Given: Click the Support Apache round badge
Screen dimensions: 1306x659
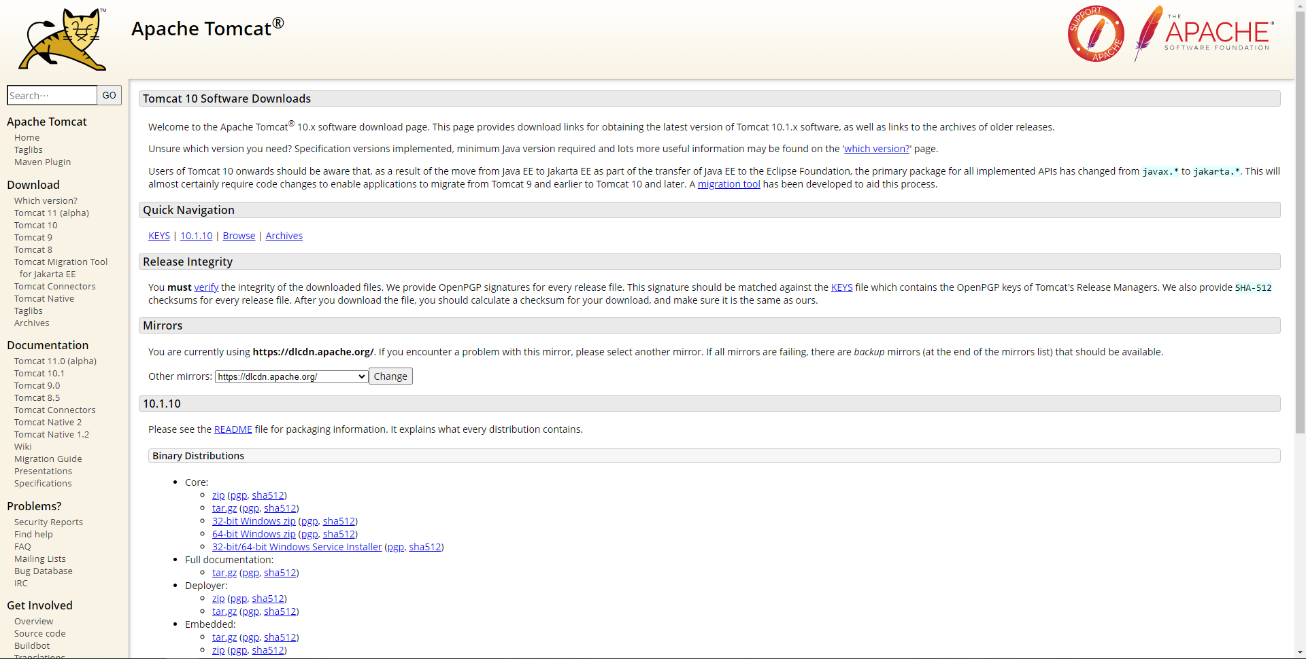Looking at the screenshot, I should [1096, 34].
